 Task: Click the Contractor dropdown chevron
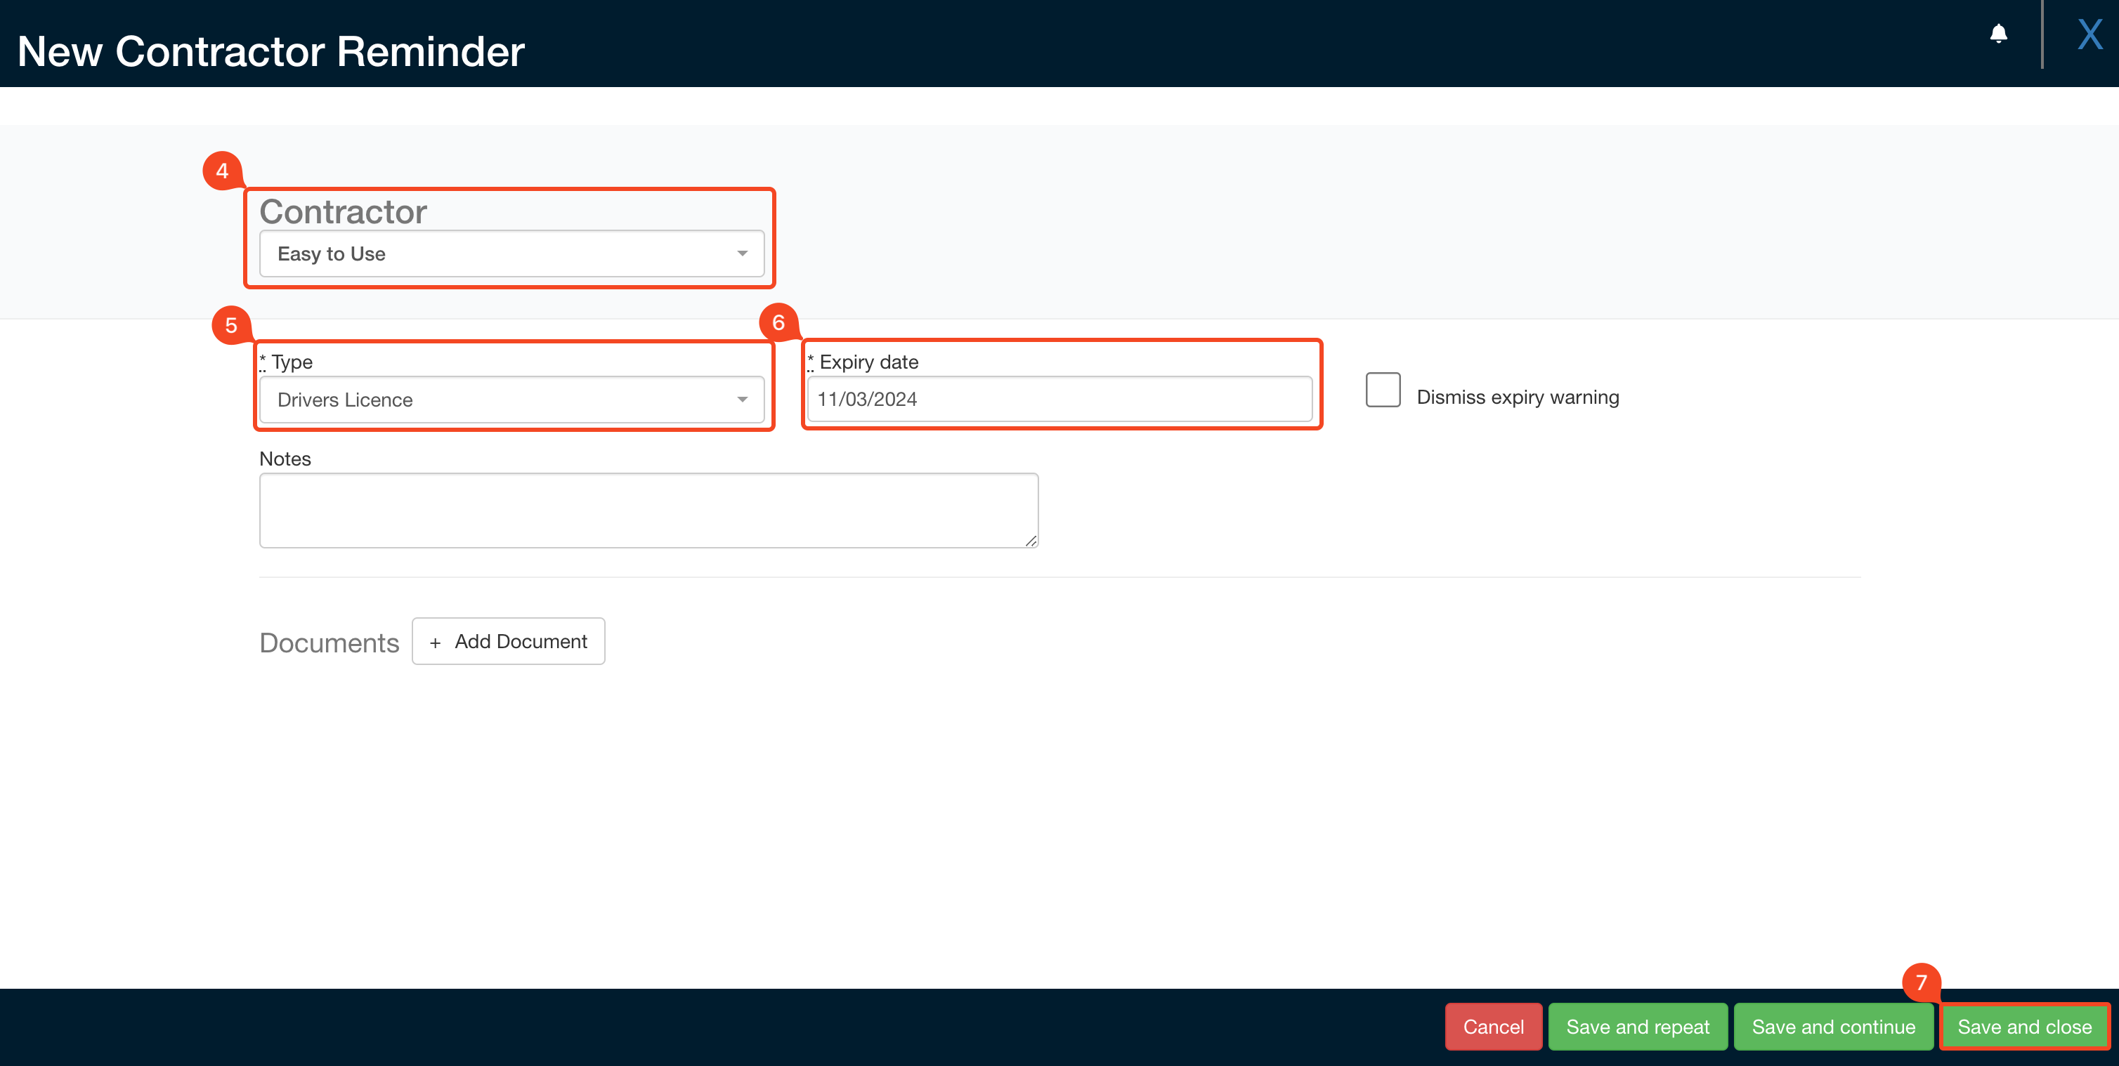pyautogui.click(x=743, y=253)
